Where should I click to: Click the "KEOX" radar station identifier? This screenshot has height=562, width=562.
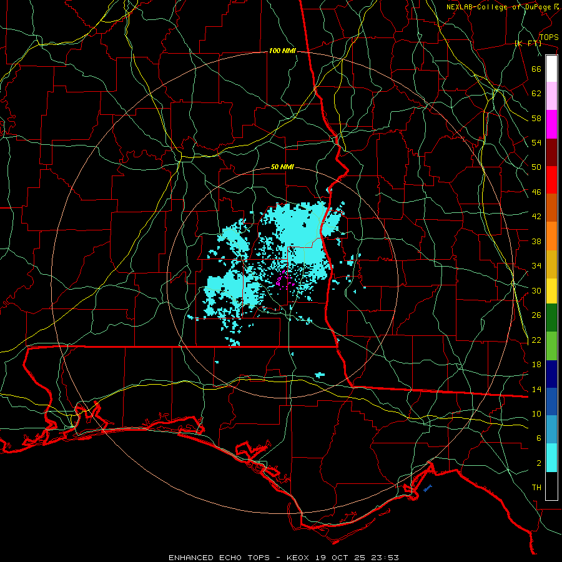pyautogui.click(x=298, y=558)
